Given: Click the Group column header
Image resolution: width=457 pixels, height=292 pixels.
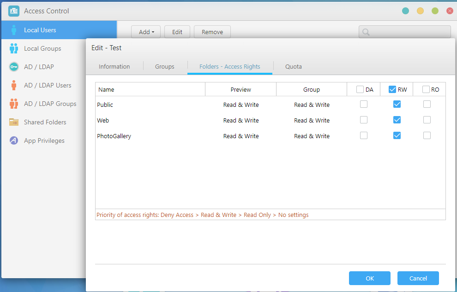Looking at the screenshot, I should click(x=312, y=89).
